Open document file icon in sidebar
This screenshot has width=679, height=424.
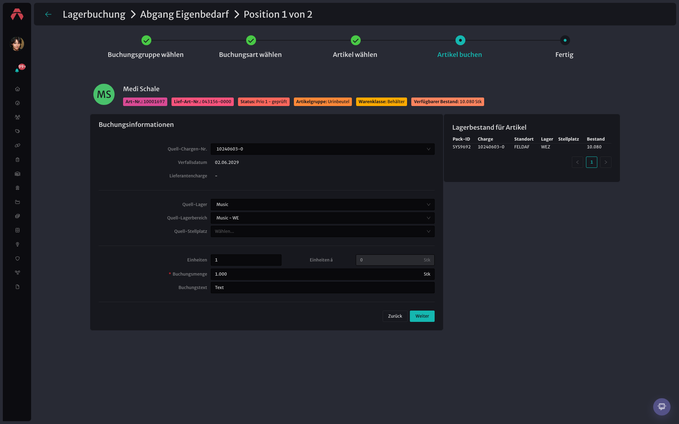[x=17, y=287]
